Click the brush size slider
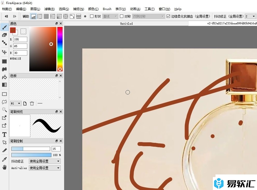257x190 pixels. coord(31,149)
